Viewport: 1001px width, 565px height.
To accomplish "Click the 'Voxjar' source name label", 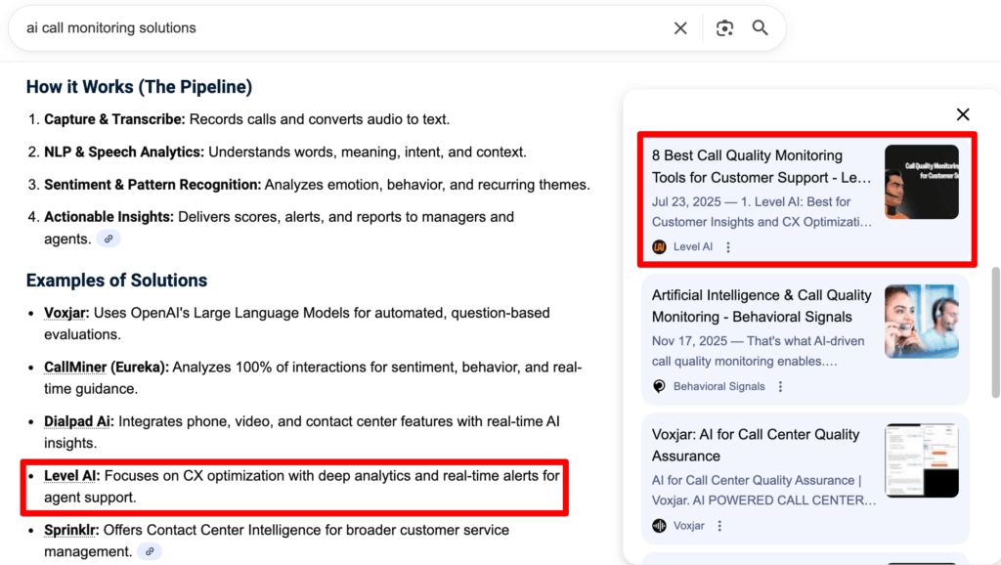I will [x=689, y=526].
